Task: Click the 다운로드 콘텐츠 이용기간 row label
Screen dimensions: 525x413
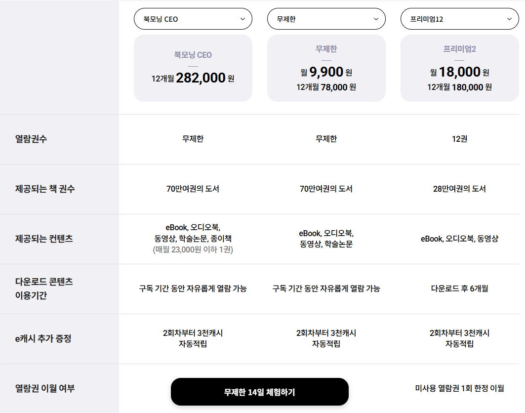Action: click(x=44, y=289)
